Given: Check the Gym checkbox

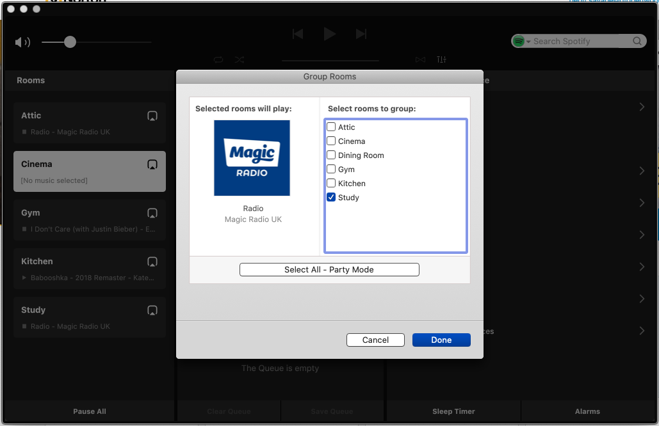Looking at the screenshot, I should pos(331,169).
